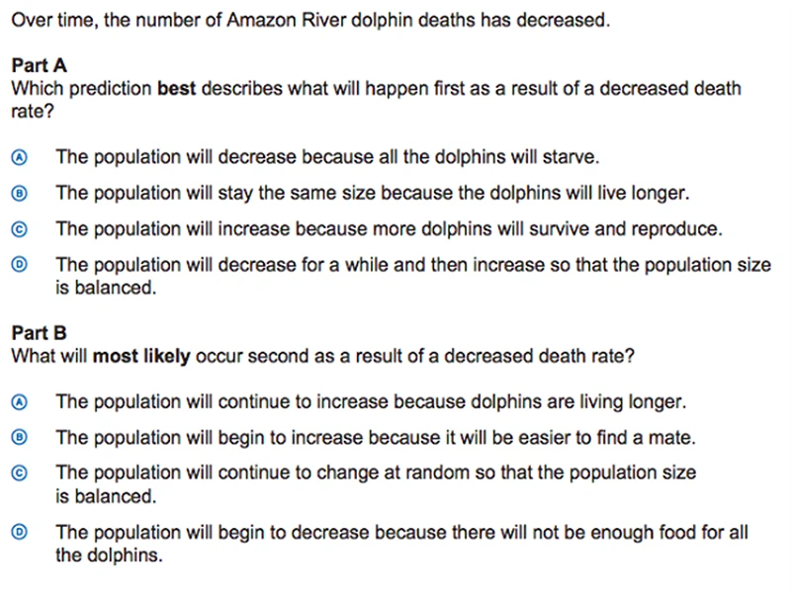This screenshot has width=791, height=599.
Task: Select Part B option A radio button
Action: (19, 402)
